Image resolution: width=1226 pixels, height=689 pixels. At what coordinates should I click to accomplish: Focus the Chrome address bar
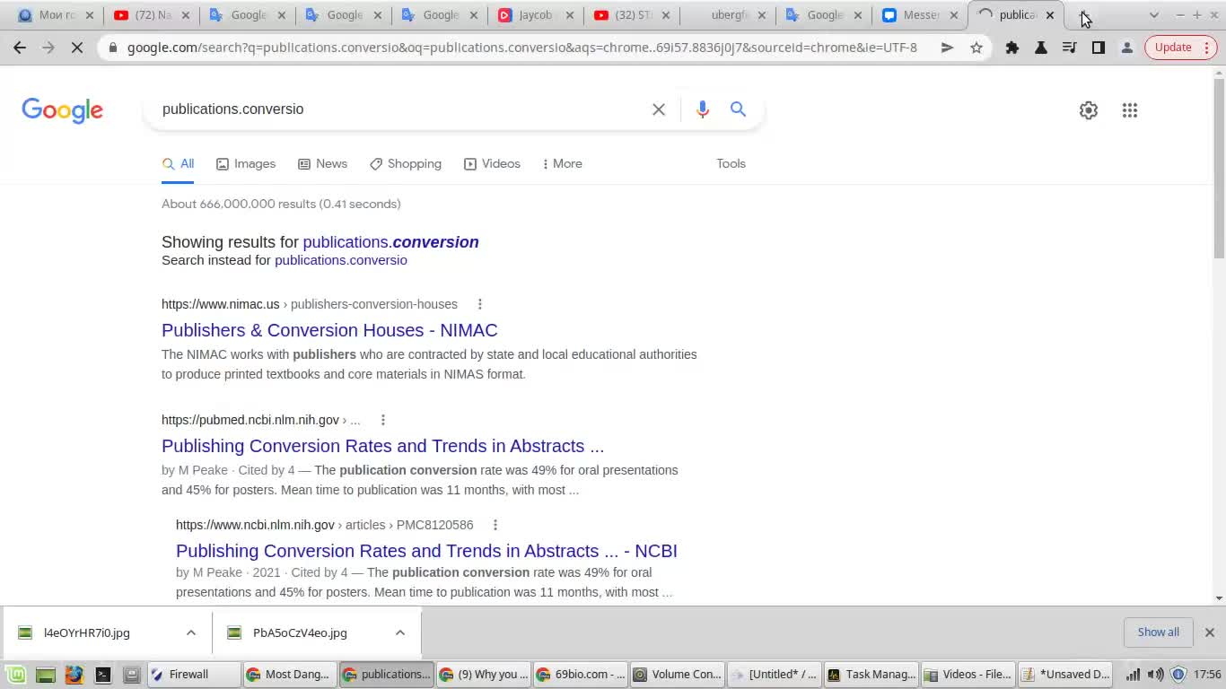click(521, 48)
